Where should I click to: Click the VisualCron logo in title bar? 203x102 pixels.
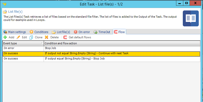[x=4, y=4]
